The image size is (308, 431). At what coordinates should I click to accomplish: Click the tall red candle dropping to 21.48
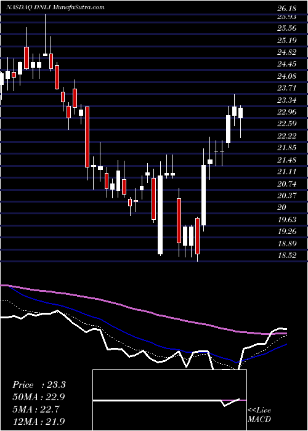[87, 137]
